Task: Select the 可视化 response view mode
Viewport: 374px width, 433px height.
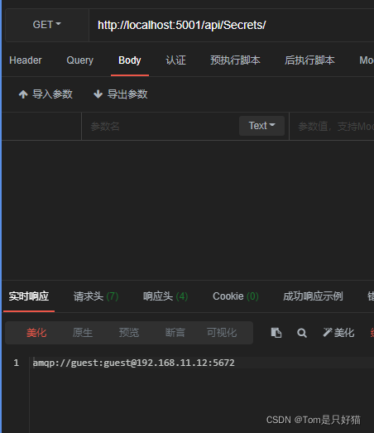Action: tap(222, 333)
